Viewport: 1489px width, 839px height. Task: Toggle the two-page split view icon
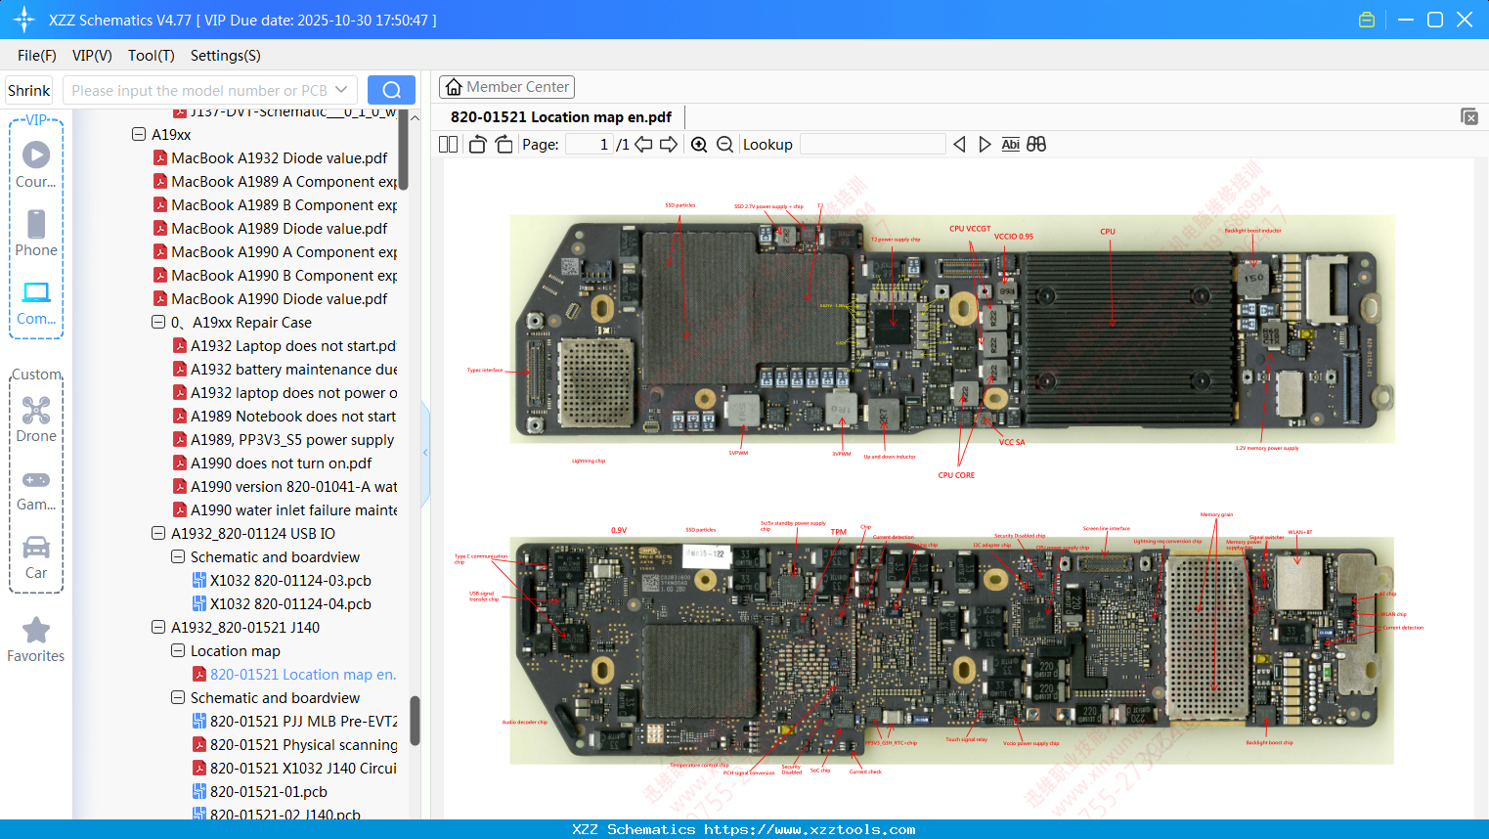pos(449,145)
